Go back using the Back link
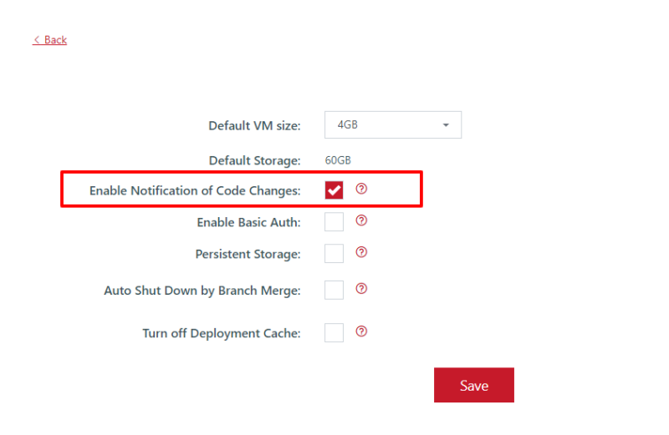 point(50,39)
